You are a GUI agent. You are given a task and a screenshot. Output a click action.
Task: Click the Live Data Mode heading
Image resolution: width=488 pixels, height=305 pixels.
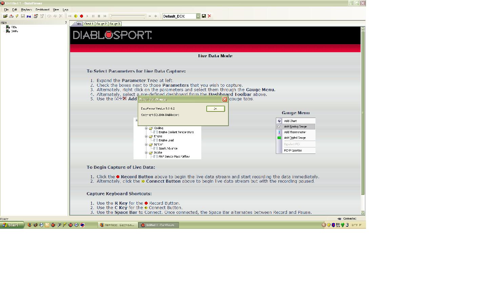click(x=215, y=56)
